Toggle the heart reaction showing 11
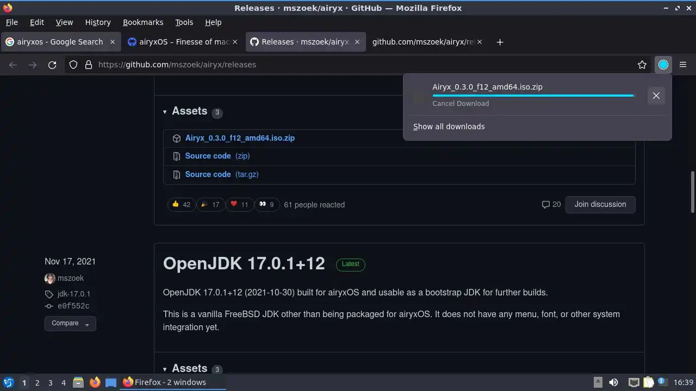The image size is (696, 391). 239,205
